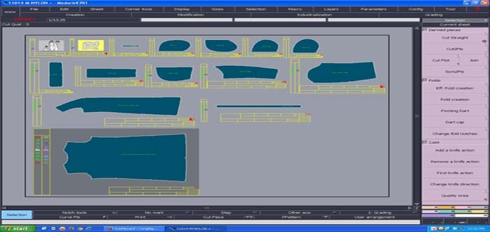
Task: Select the long sleeve pattern piece
Action: [x=119, y=106]
